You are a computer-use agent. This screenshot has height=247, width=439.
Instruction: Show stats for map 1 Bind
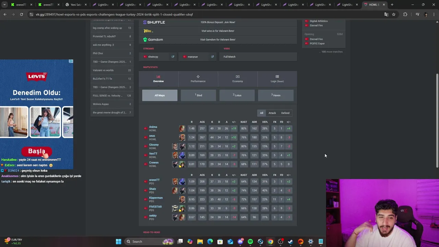coord(198,95)
